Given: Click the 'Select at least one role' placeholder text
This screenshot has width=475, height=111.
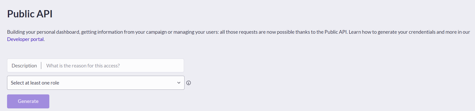Looking at the screenshot, I should 35,83.
